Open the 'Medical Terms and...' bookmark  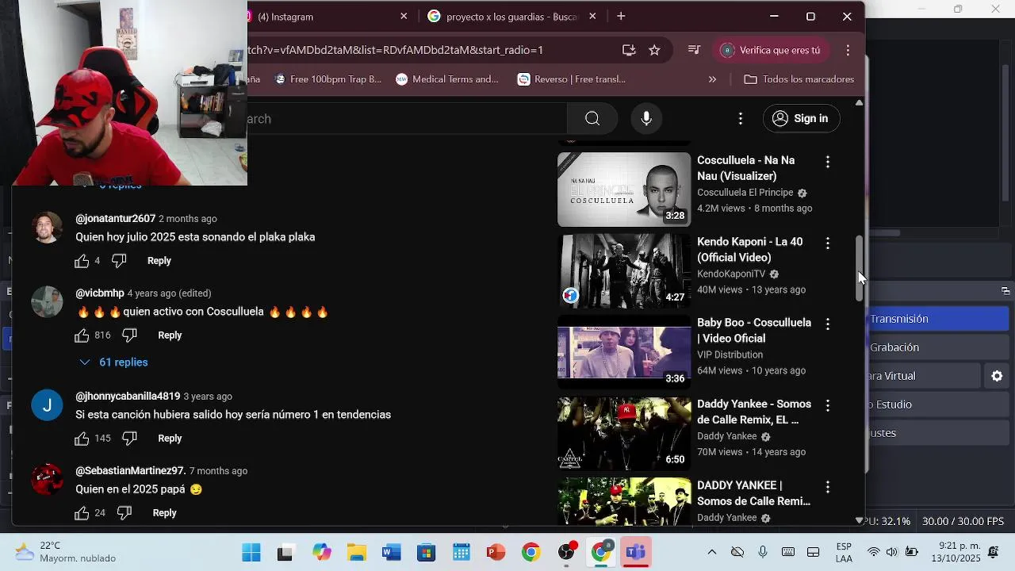point(447,79)
